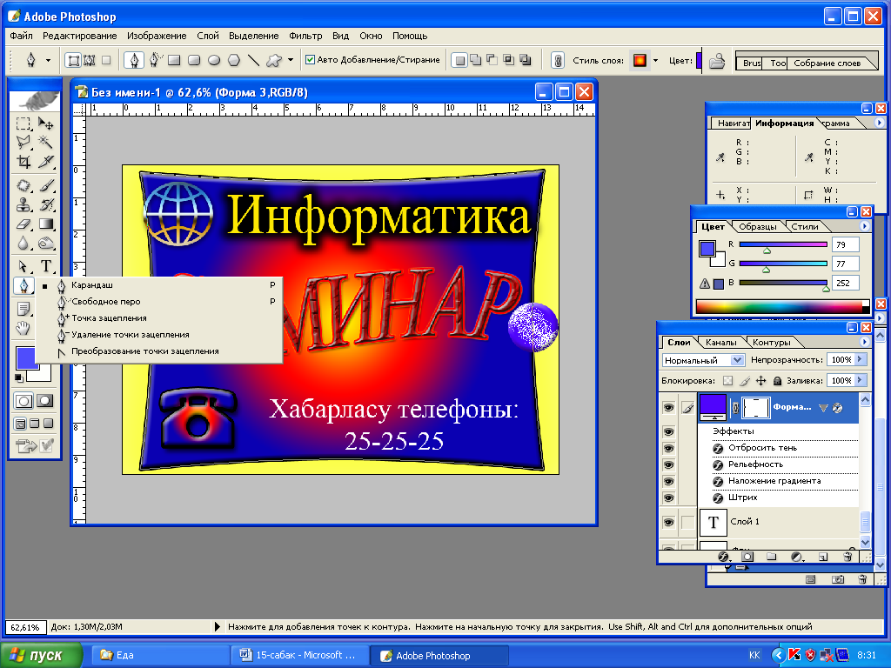Select the Eraser tool

point(23,224)
